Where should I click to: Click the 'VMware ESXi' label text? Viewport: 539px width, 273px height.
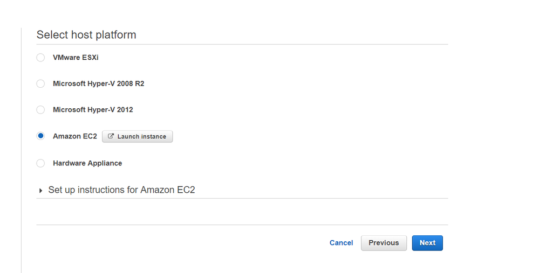(76, 58)
